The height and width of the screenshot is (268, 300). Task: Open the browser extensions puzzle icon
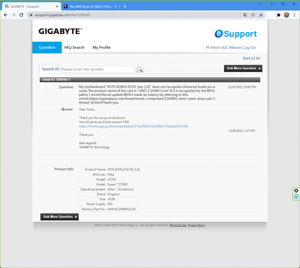click(x=278, y=15)
